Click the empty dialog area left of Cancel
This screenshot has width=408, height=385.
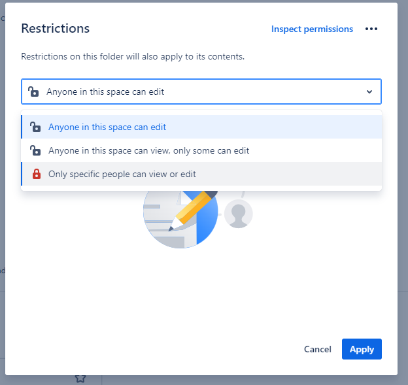tap(163, 349)
